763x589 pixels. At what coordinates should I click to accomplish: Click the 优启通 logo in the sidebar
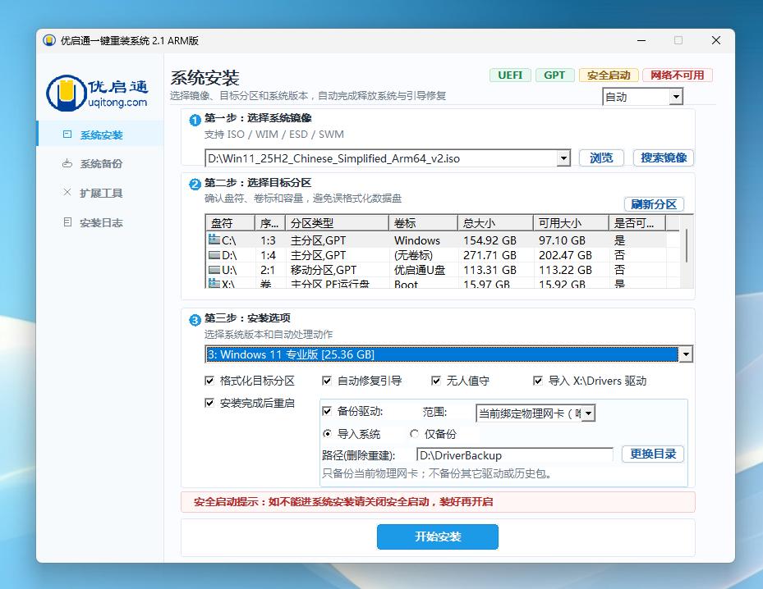97,93
